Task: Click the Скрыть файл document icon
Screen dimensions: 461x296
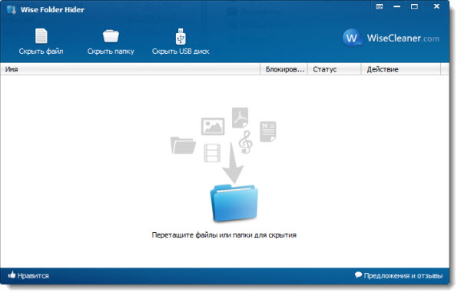Action: pos(41,36)
